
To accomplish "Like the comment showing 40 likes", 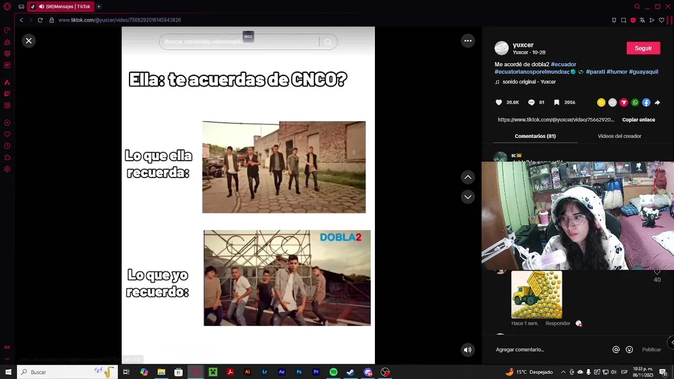I will 657,272.
